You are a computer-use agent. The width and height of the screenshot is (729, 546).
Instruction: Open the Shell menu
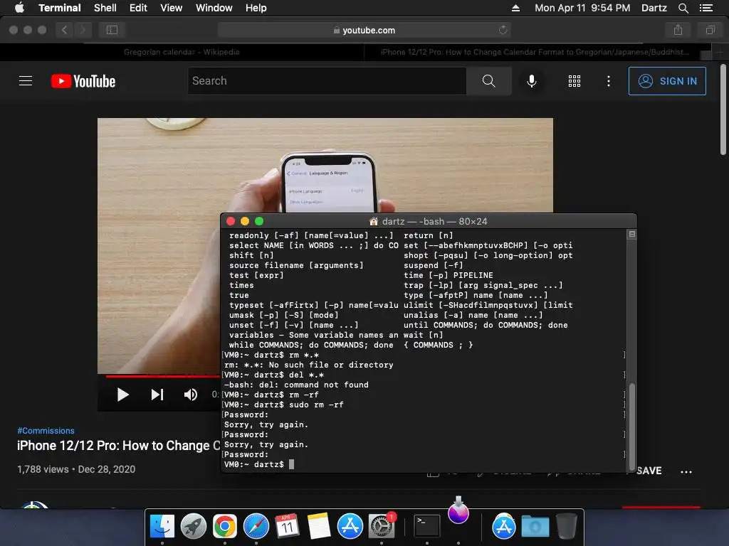click(105, 8)
